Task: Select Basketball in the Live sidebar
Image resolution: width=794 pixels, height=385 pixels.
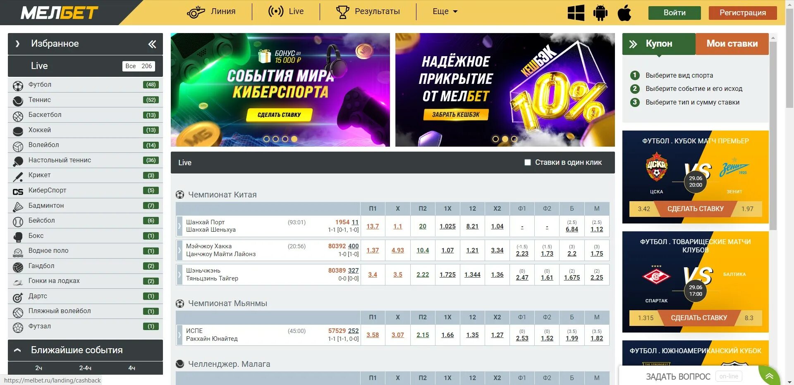Action: pos(85,115)
